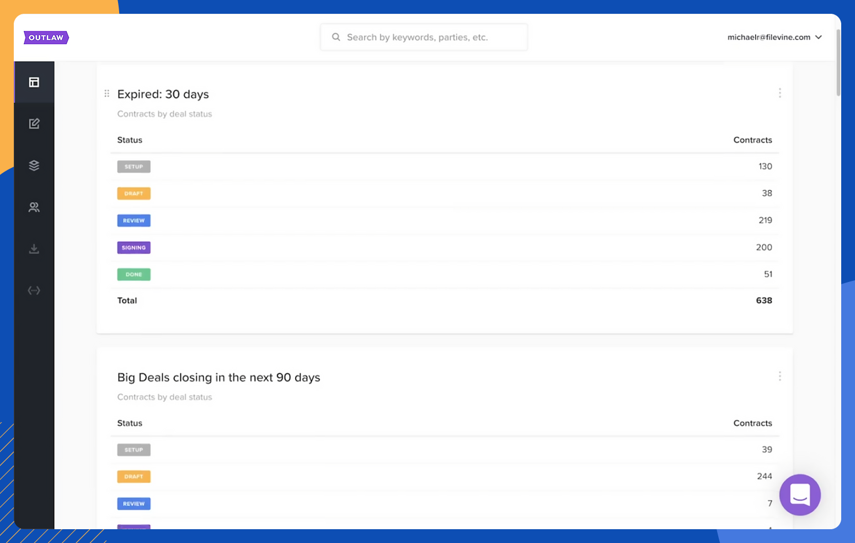Click the magnifying glass search icon
Viewport: 855px width, 543px height.
pyautogui.click(x=336, y=36)
